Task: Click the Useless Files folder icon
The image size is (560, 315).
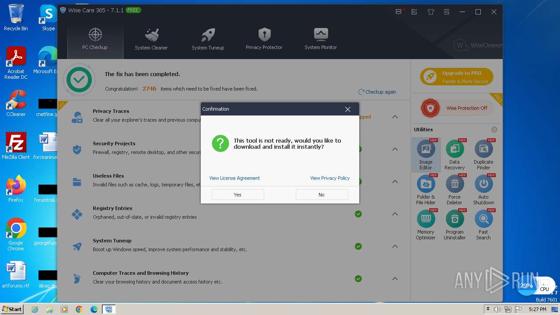Action: click(77, 182)
